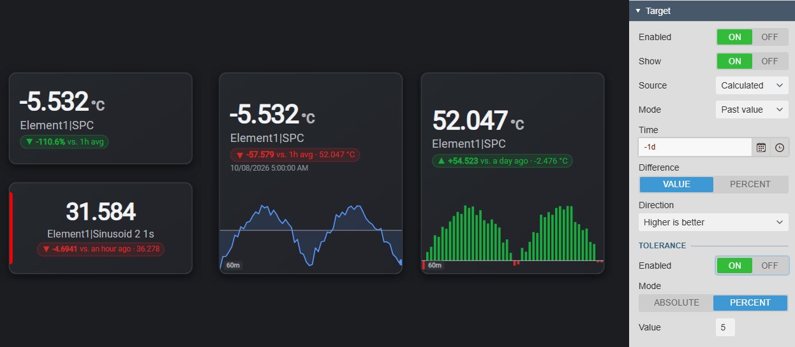Open the Direction dropdown Higher is better
The width and height of the screenshot is (795, 347).
[713, 222]
